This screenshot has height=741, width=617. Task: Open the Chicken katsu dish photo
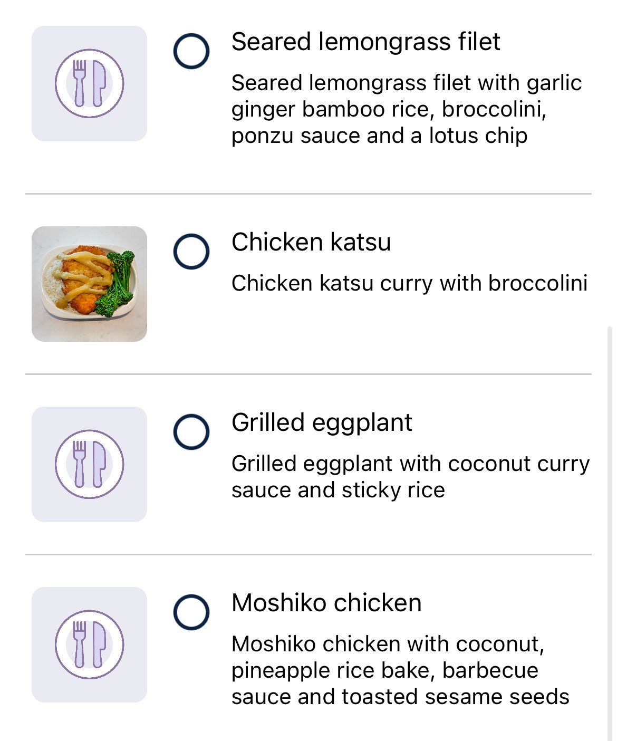pos(89,284)
